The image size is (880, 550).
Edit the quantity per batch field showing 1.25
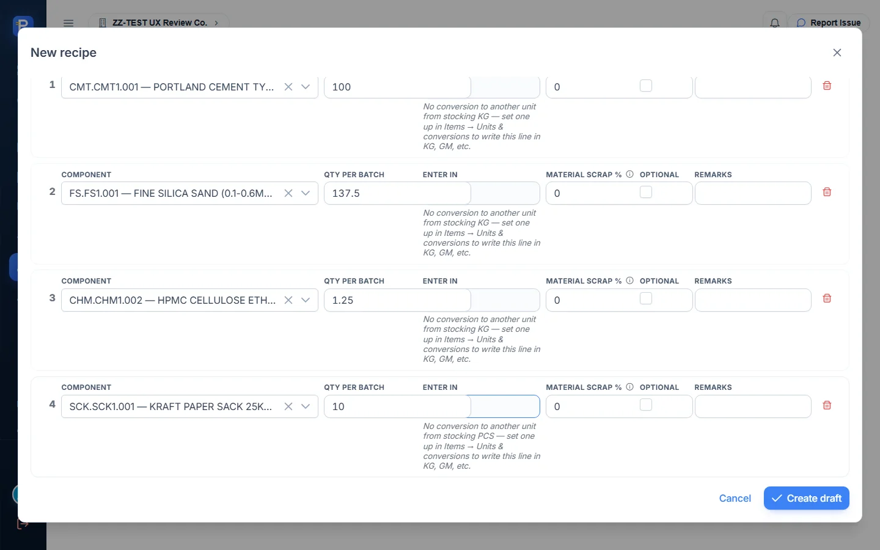pos(397,300)
